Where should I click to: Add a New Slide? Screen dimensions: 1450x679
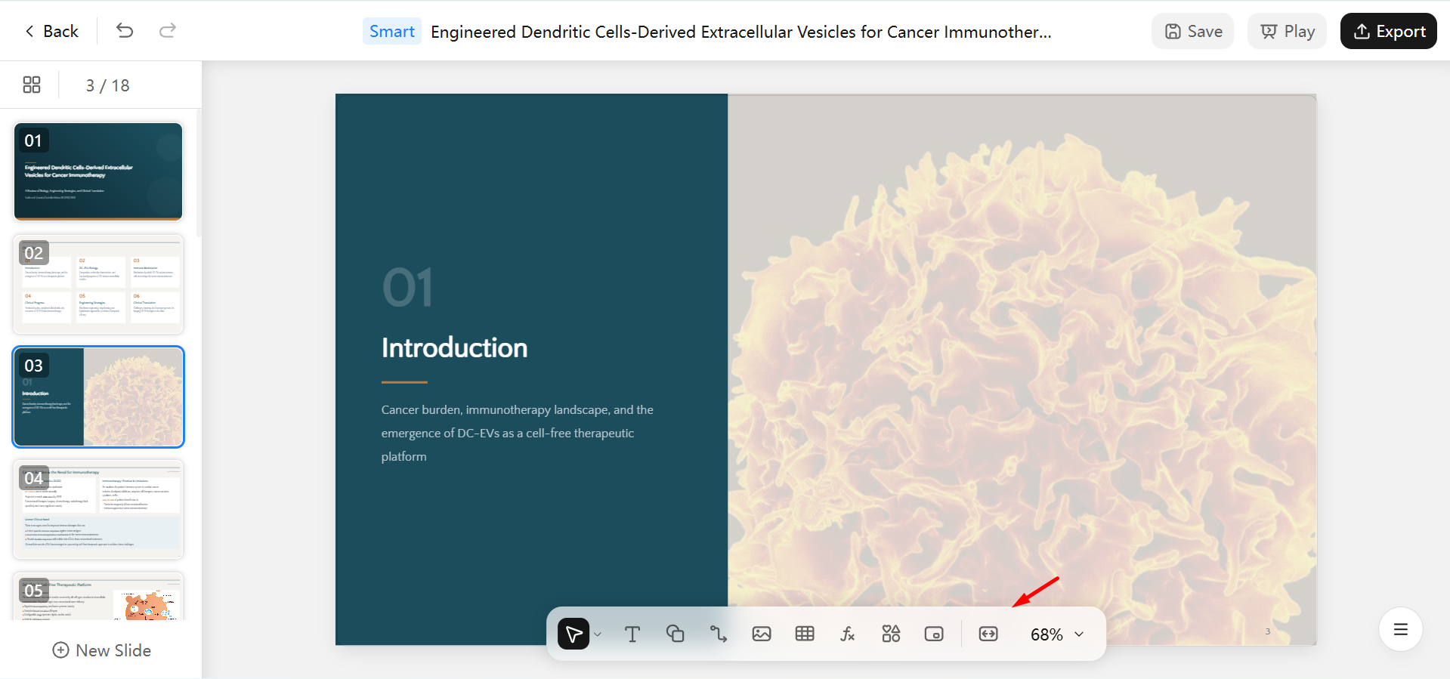101,650
